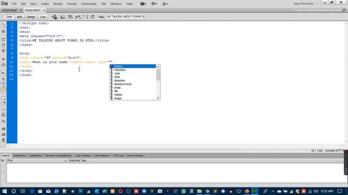Open the Commands menu
The height and width of the screenshot is (195, 348).
point(89,4)
